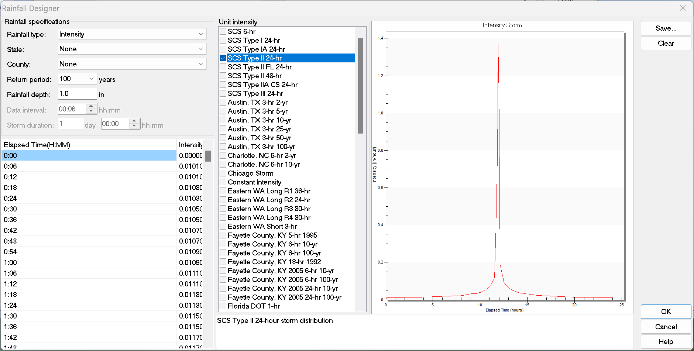Toggle SCS Type IA 24-hr checkbox

[x=223, y=49]
